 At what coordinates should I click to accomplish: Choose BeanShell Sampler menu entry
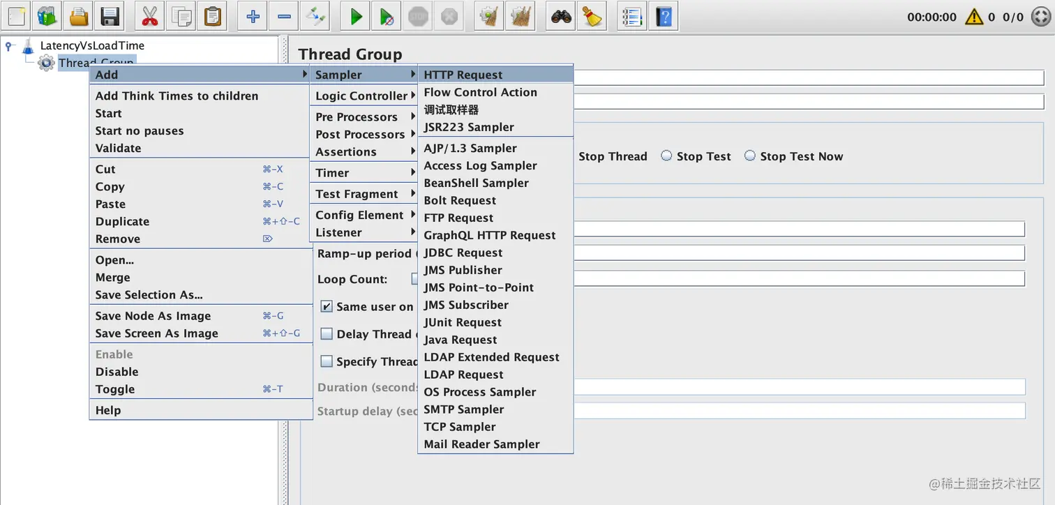(495, 183)
